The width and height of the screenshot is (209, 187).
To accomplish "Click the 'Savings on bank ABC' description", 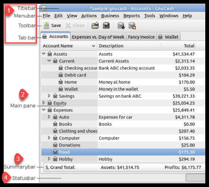I will [120, 96].
